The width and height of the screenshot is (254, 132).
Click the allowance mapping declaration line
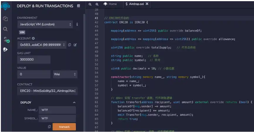pos(173,39)
